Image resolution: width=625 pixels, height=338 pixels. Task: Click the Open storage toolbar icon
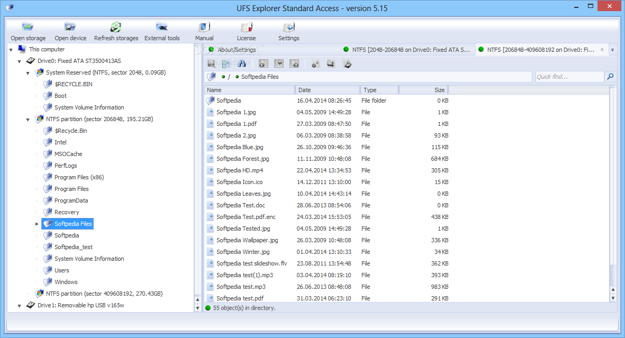pos(28,27)
